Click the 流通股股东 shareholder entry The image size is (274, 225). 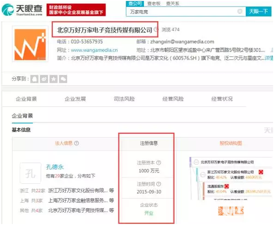click(216, 187)
